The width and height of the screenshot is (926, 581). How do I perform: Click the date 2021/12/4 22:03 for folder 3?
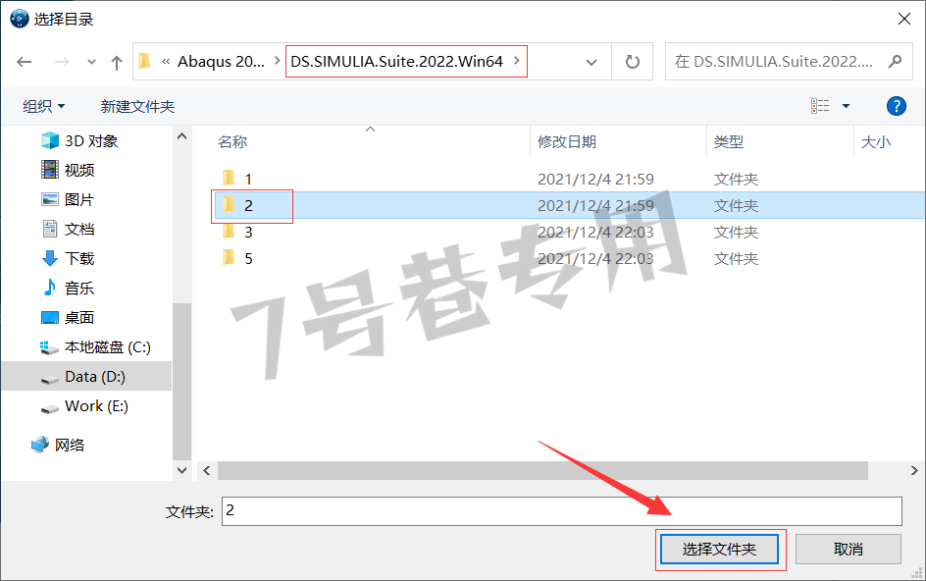tap(595, 233)
